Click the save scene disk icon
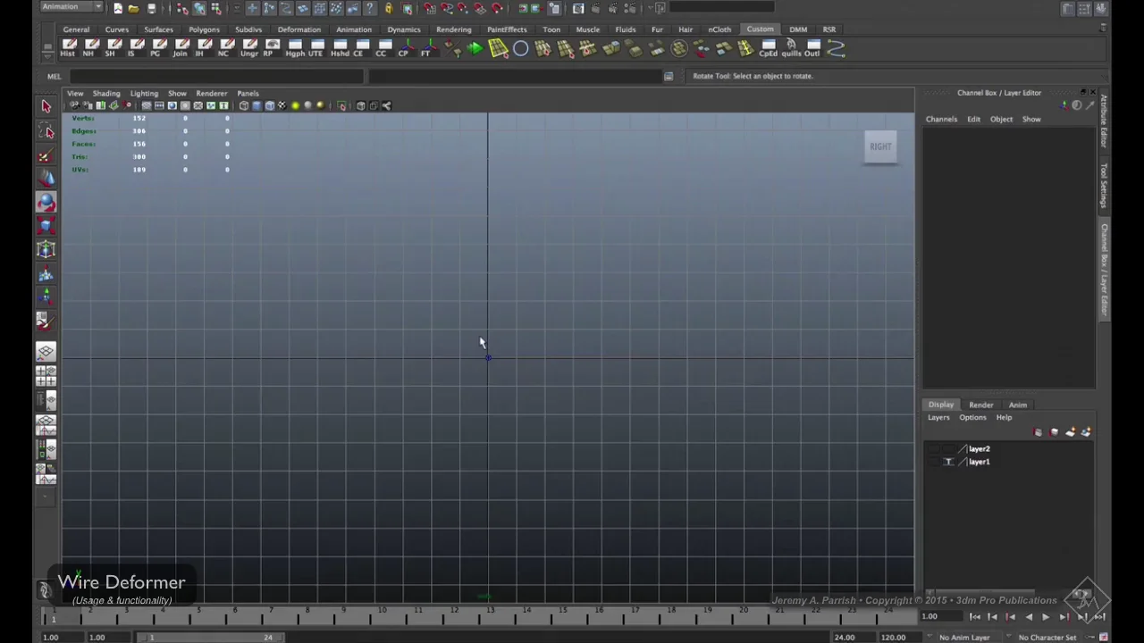1144x643 pixels. 151,8
